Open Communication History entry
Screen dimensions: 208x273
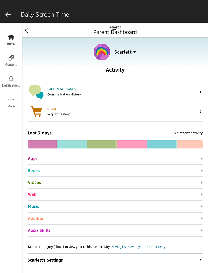[64, 94]
